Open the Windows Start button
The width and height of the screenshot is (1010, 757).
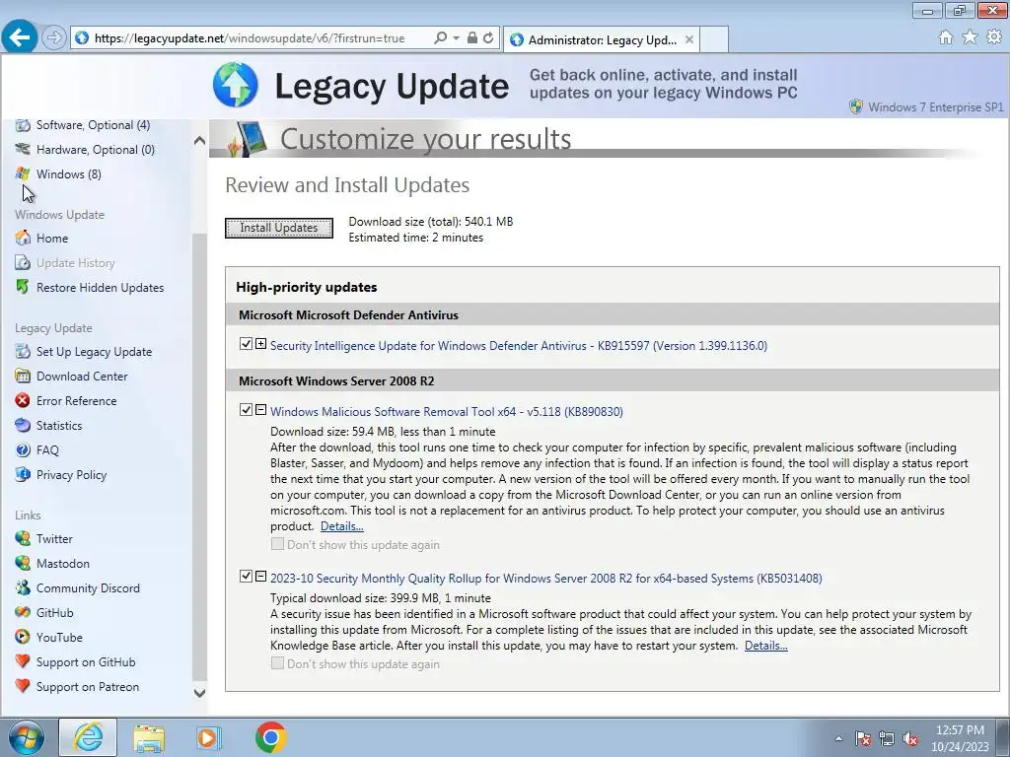(27, 737)
